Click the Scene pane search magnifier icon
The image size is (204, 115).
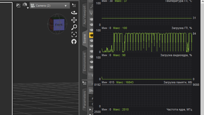click(92, 6)
